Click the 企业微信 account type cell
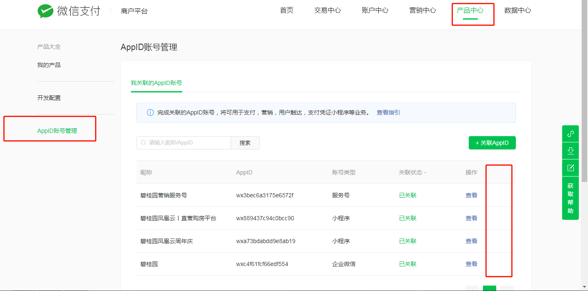588x291 pixels. pos(344,264)
